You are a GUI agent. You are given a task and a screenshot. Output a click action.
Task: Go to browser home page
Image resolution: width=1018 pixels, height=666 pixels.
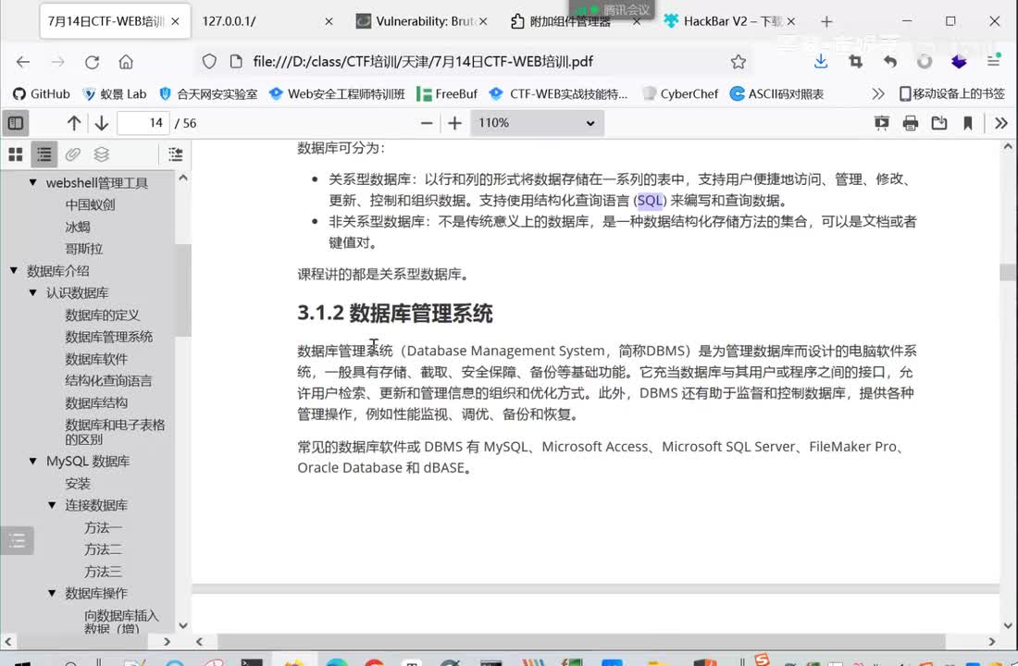126,62
